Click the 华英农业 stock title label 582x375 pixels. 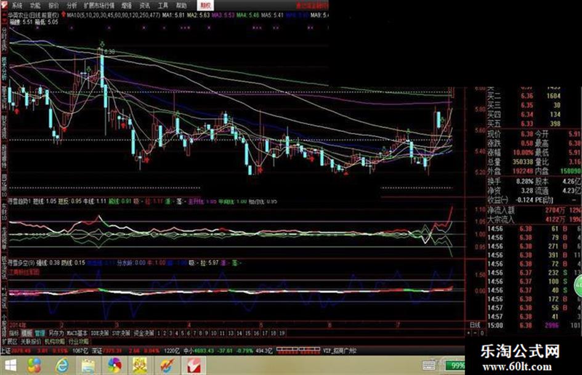click(34, 15)
